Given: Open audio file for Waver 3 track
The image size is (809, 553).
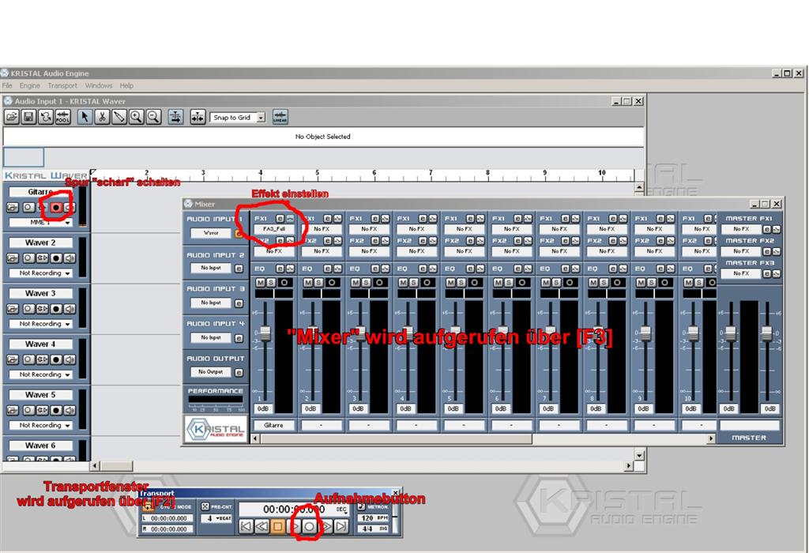Looking at the screenshot, I should (13, 309).
